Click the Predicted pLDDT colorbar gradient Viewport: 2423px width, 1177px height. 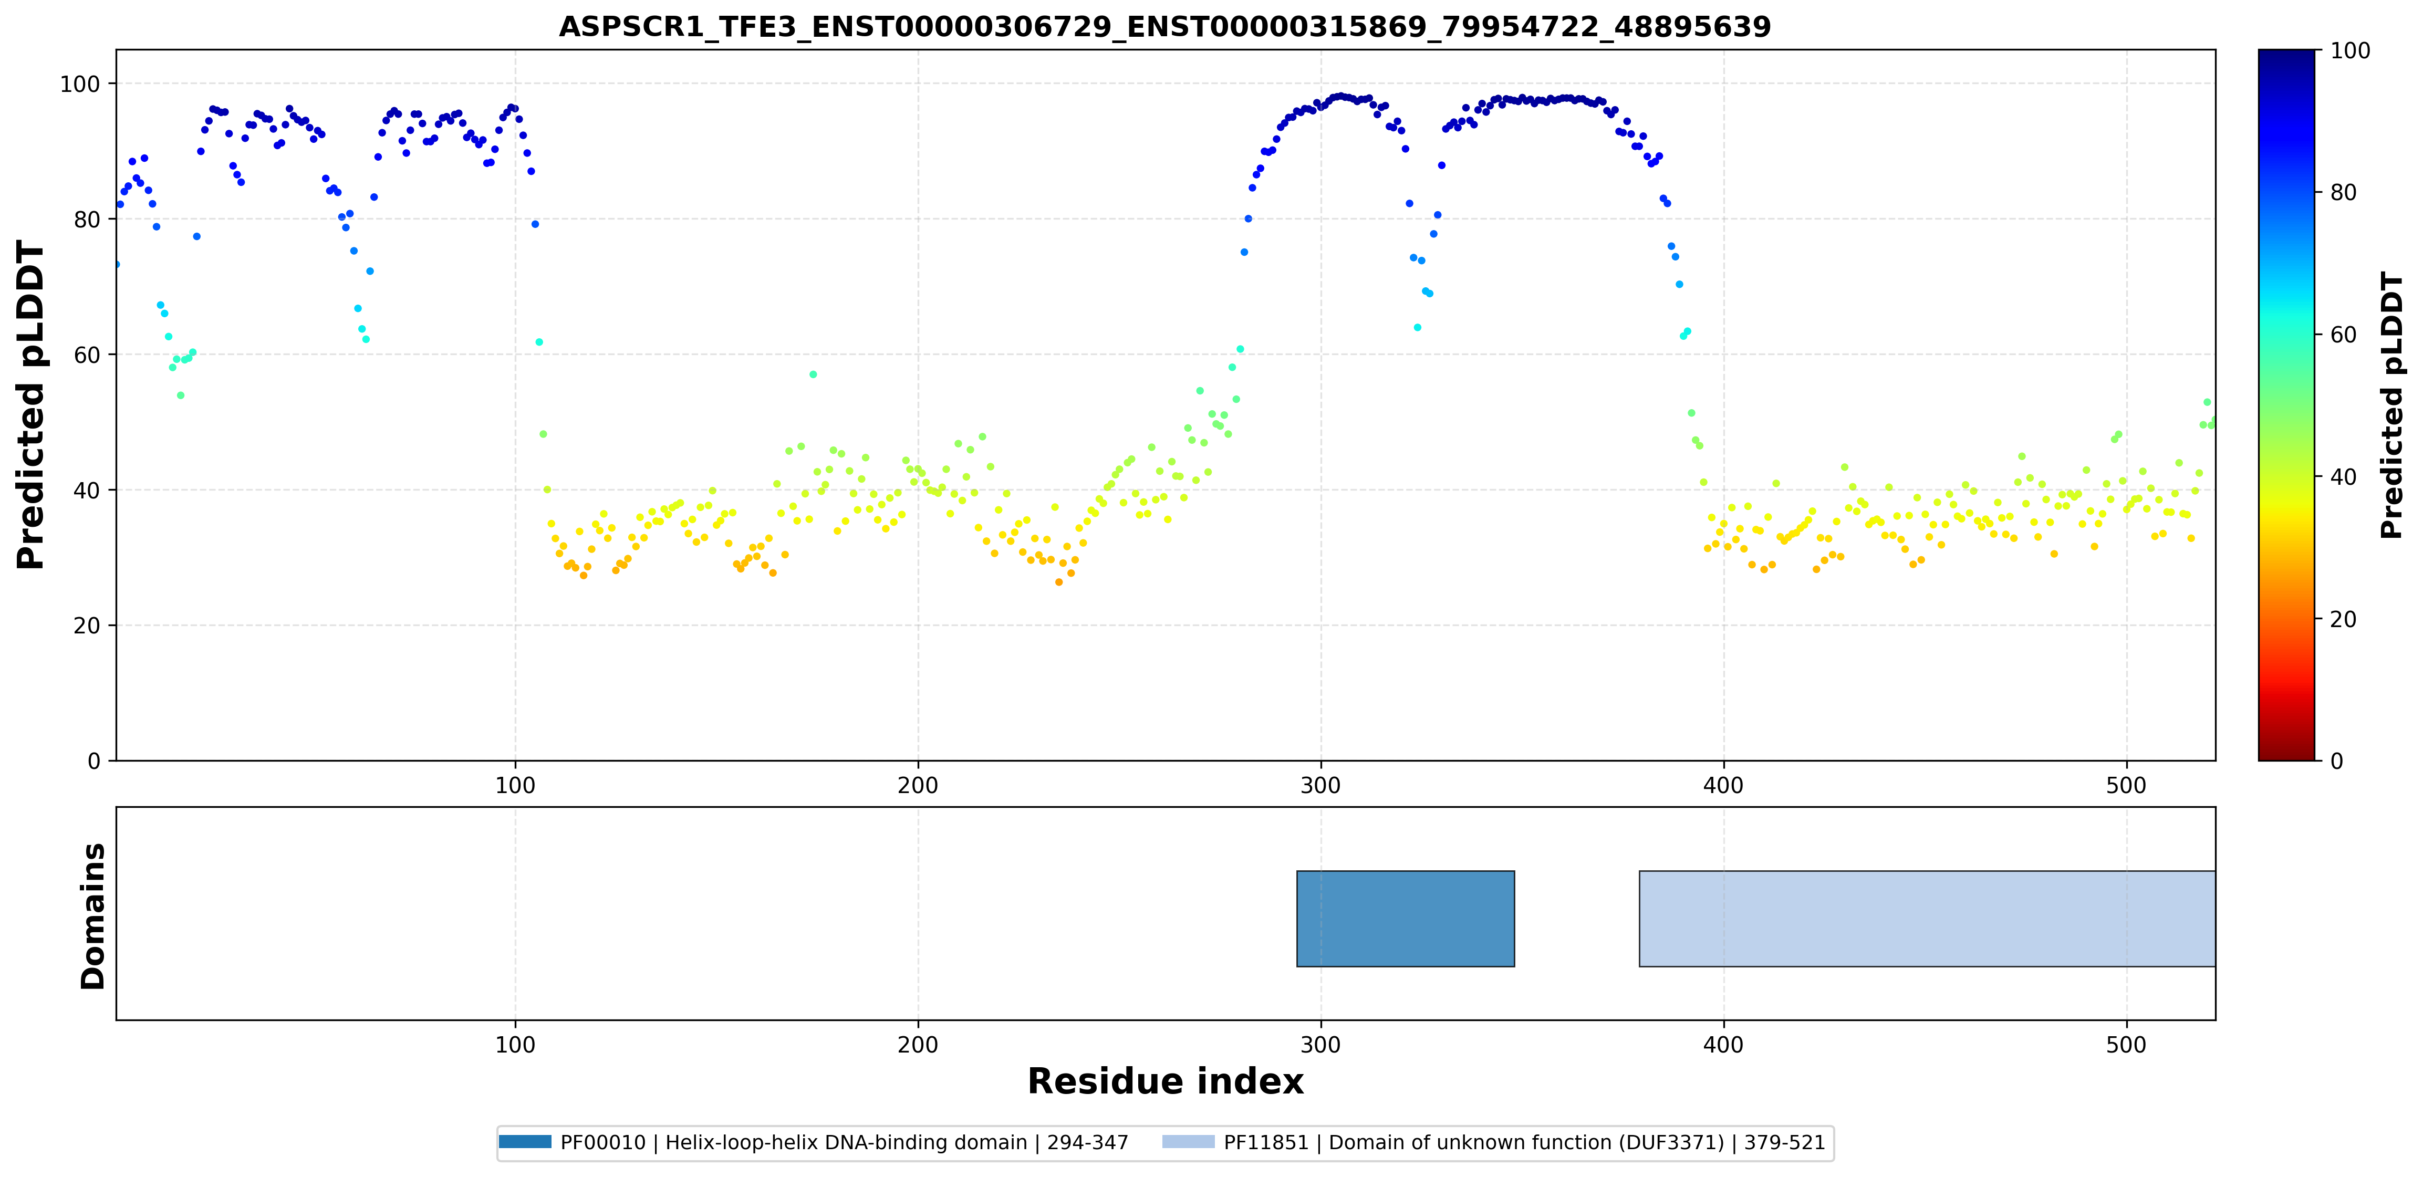tap(2286, 404)
